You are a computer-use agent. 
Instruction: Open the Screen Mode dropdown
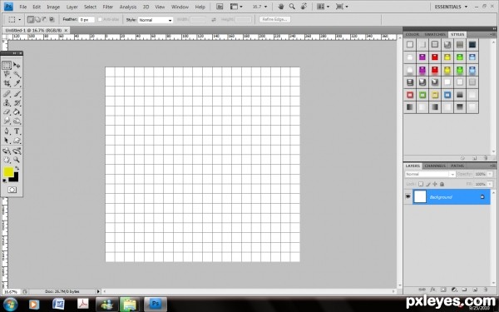342,7
